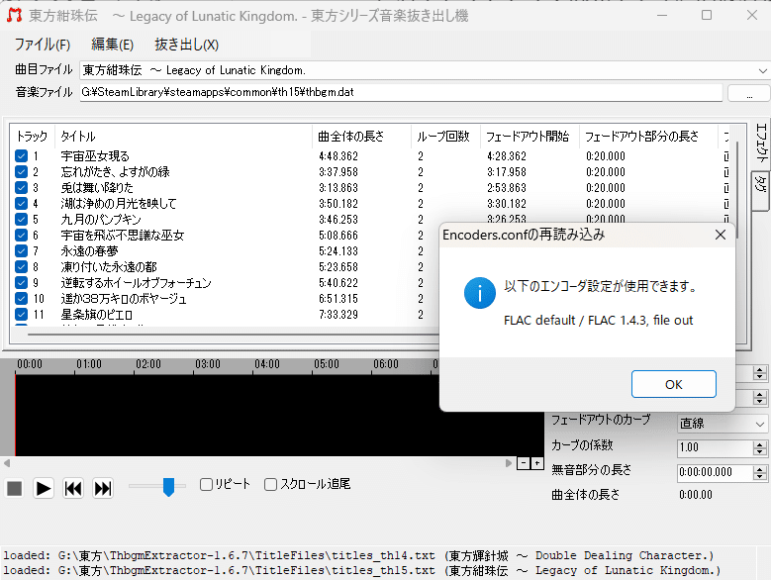Click the blue information icon in dialog
Image resolution: width=771 pixels, height=580 pixels.
(x=479, y=293)
